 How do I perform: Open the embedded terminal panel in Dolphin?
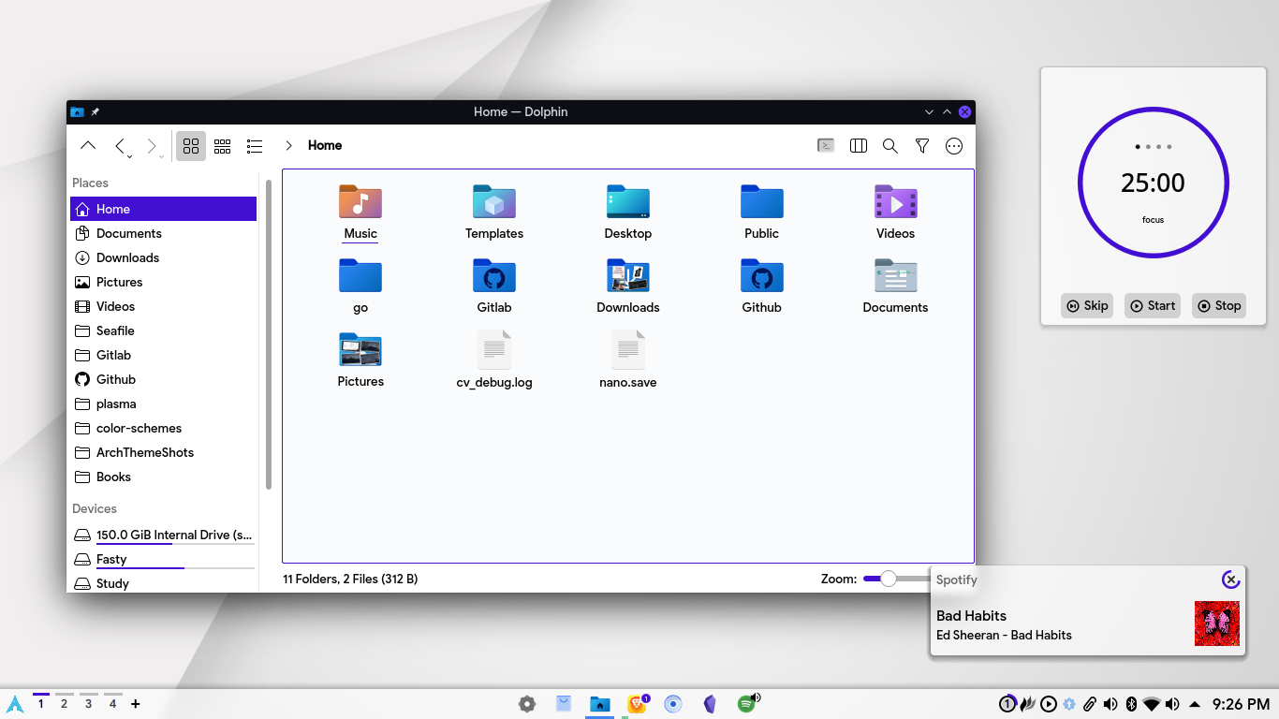(x=826, y=146)
